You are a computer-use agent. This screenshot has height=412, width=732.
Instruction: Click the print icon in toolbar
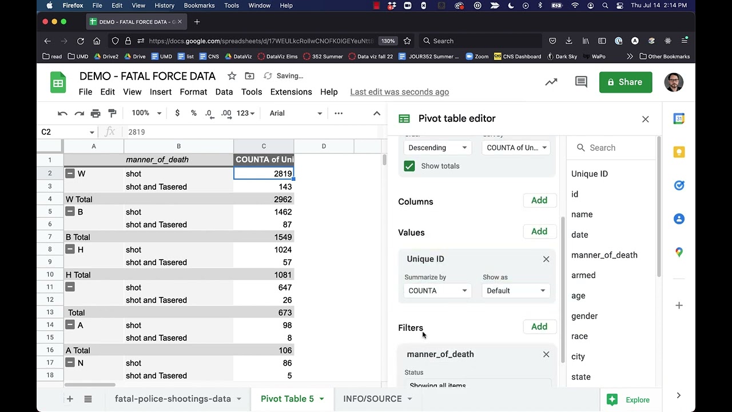point(96,113)
